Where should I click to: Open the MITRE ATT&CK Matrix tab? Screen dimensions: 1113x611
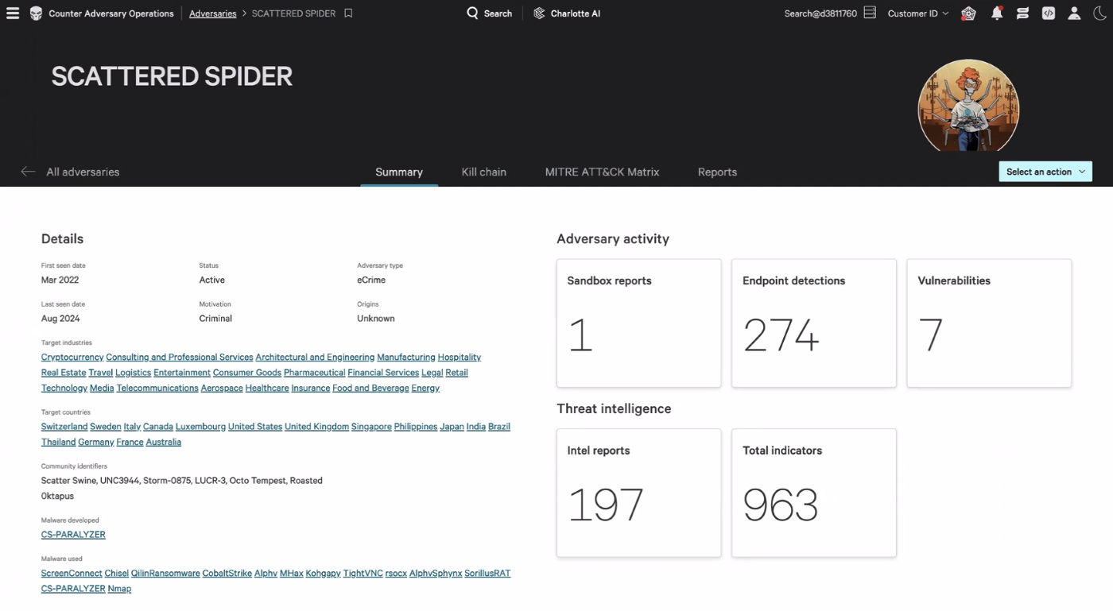click(602, 172)
